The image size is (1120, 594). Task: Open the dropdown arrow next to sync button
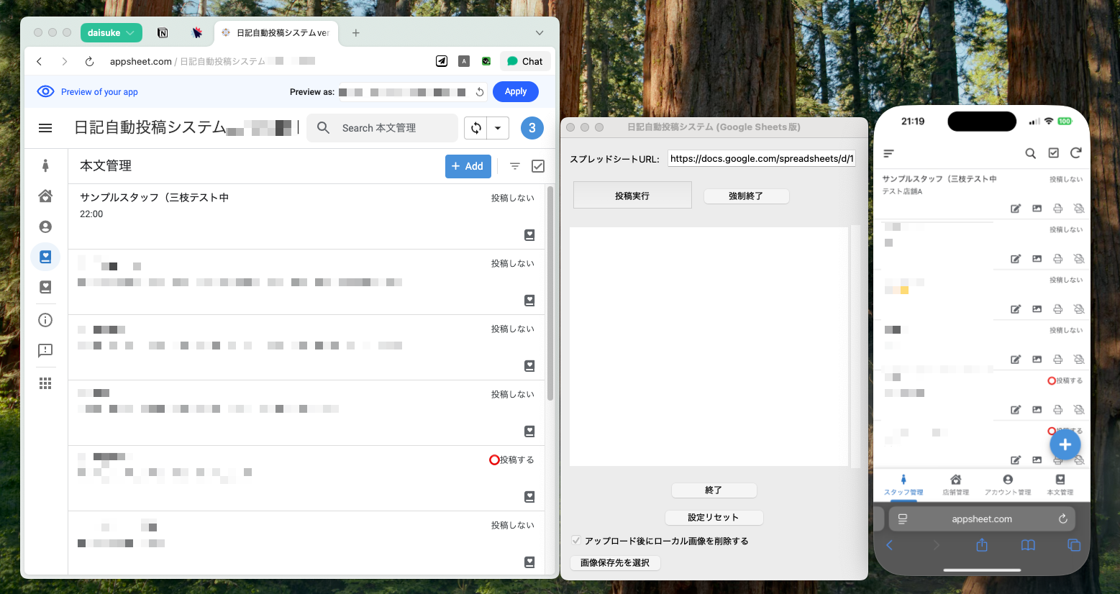(498, 128)
